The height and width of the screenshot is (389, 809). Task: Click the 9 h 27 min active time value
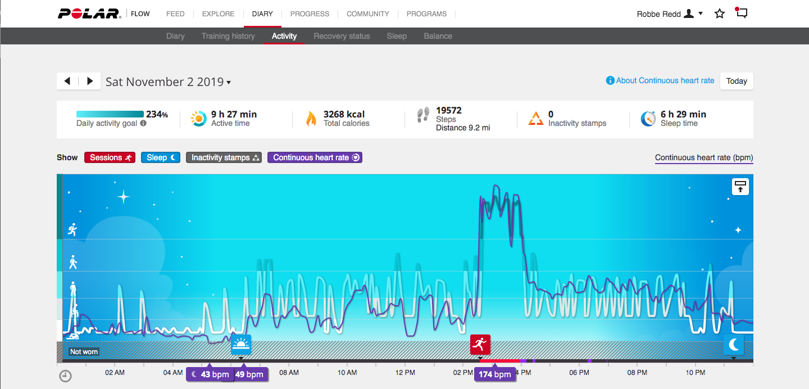[x=234, y=114]
